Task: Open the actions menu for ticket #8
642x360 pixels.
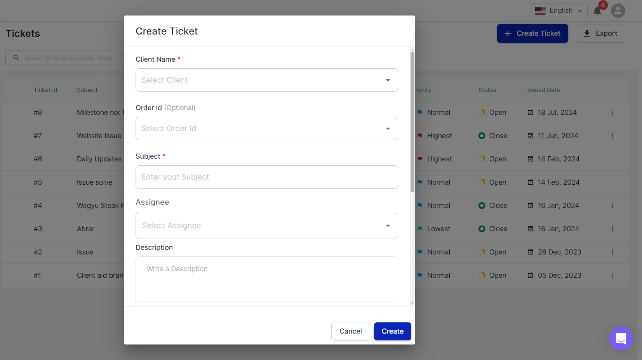Action: pos(613,112)
